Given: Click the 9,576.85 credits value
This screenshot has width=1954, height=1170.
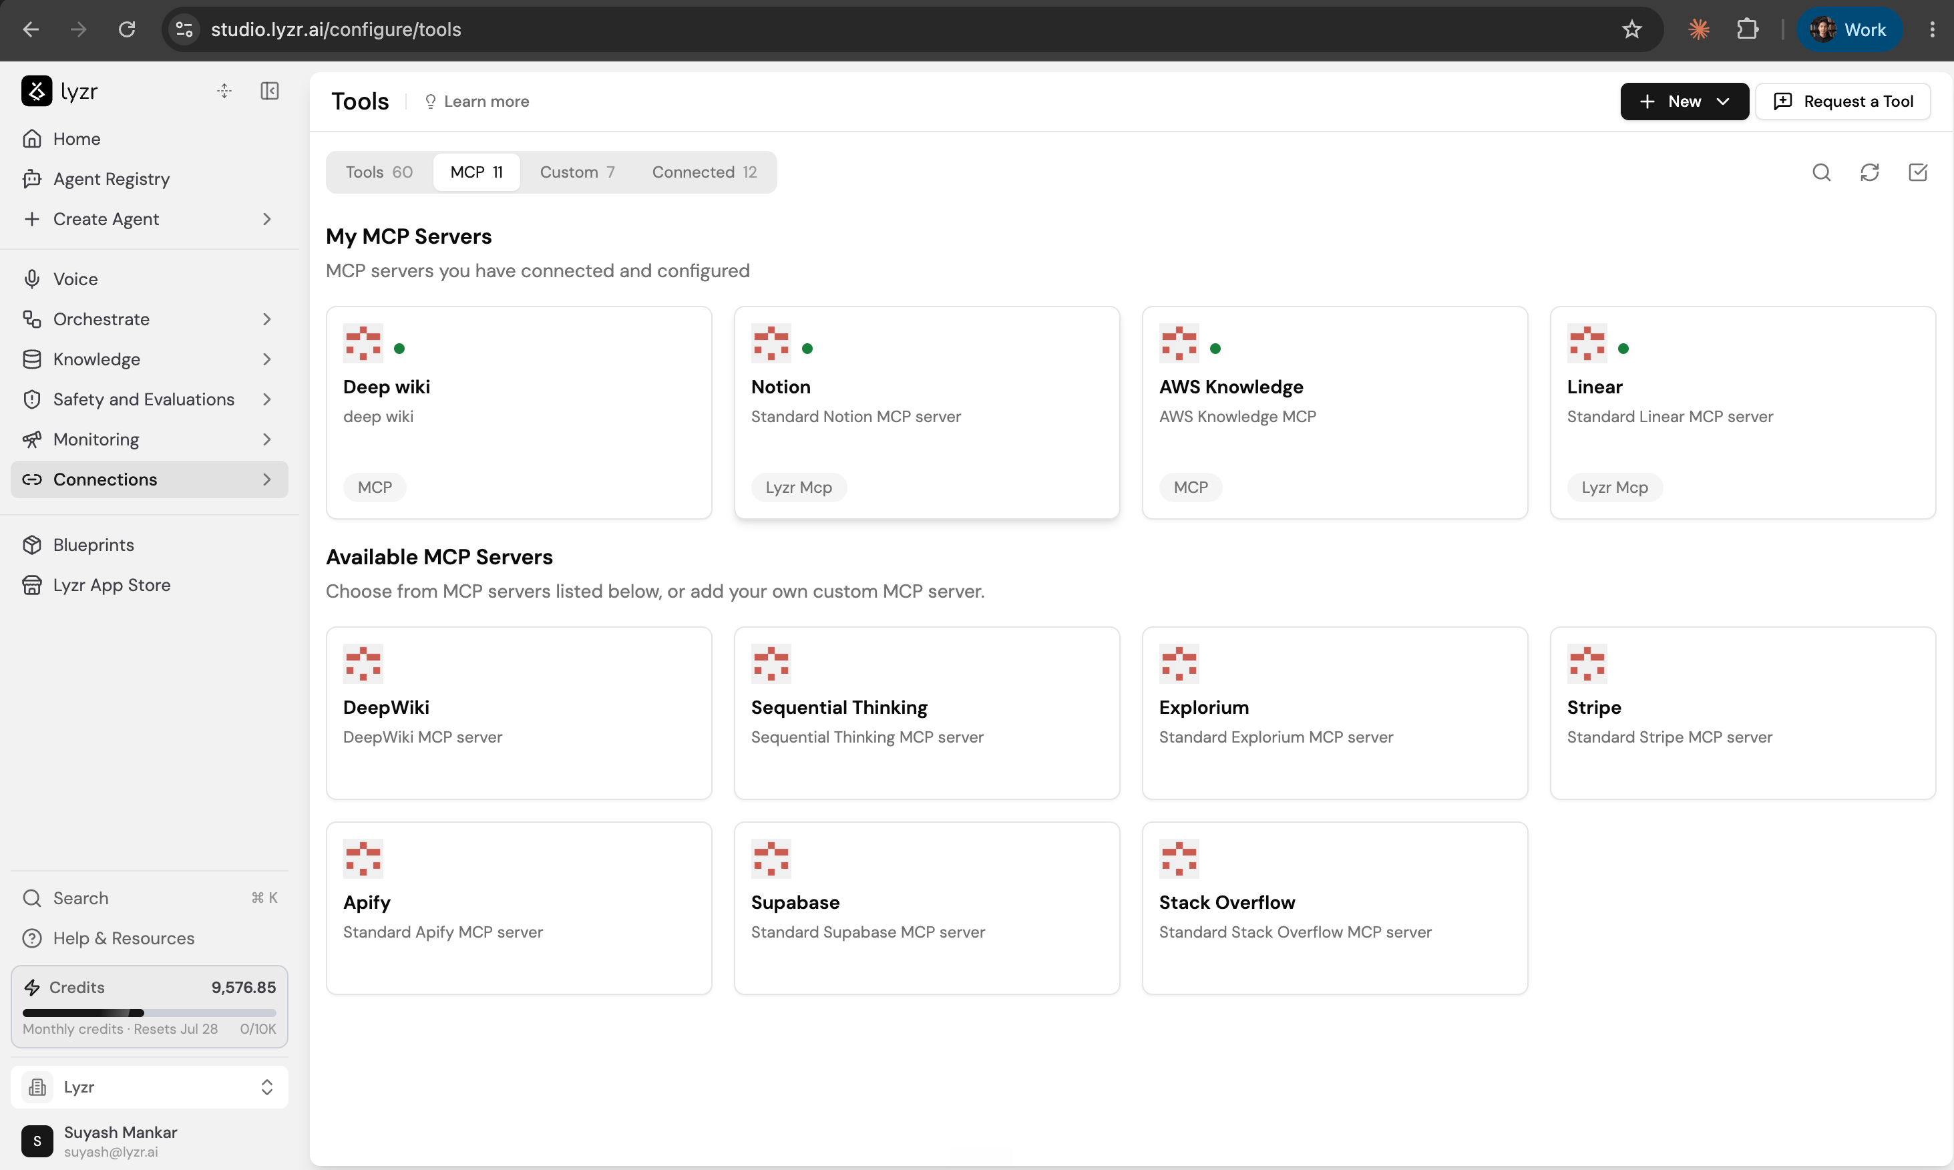Looking at the screenshot, I should click(x=244, y=987).
